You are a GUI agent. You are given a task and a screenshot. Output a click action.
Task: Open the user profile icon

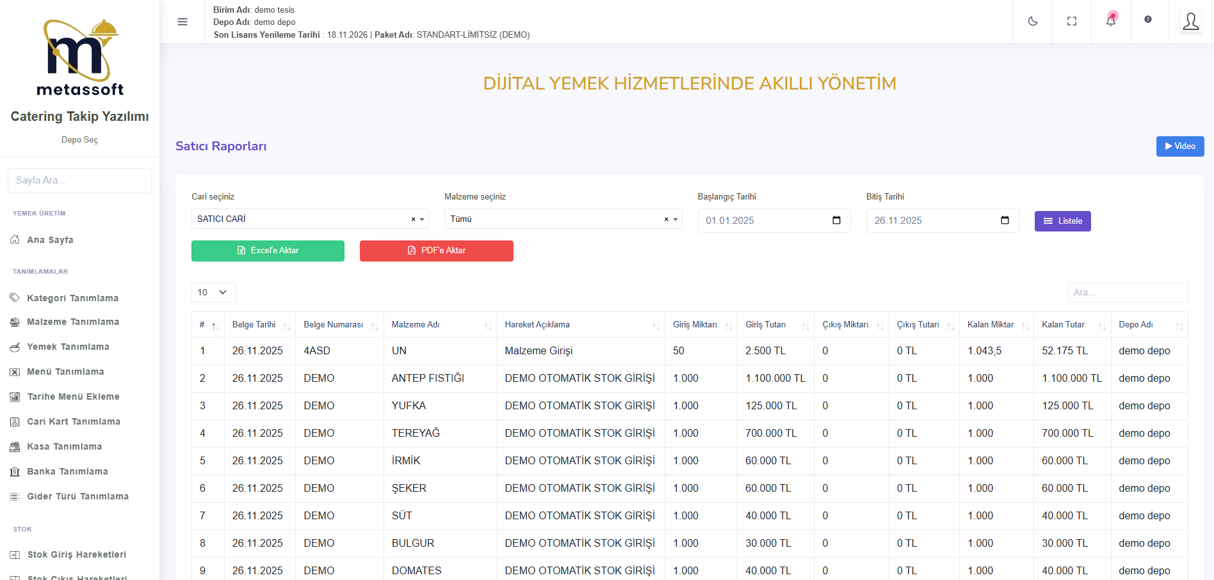click(1191, 22)
